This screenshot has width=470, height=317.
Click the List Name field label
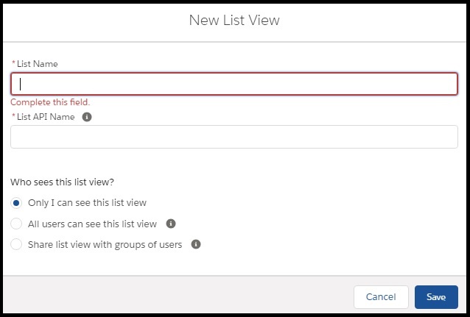click(x=37, y=64)
